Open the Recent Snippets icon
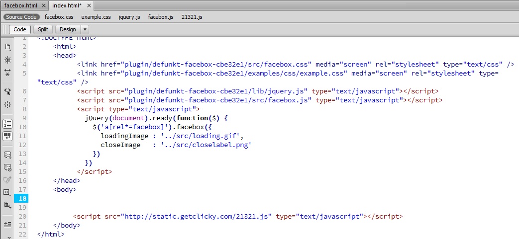 [x=7, y=192]
